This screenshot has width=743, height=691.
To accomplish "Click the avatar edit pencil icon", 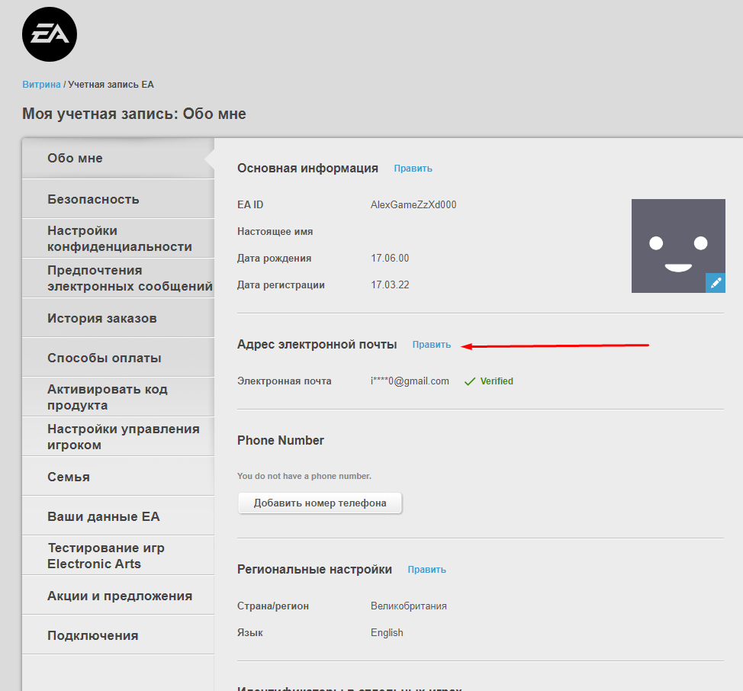I will (x=715, y=283).
